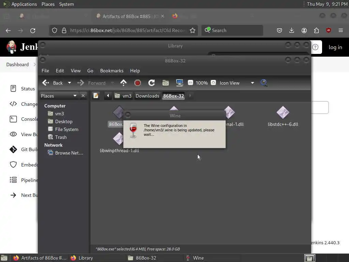The width and height of the screenshot is (349, 262).
Task: Open the Places sidebar selector dropdown
Action: (x=59, y=96)
